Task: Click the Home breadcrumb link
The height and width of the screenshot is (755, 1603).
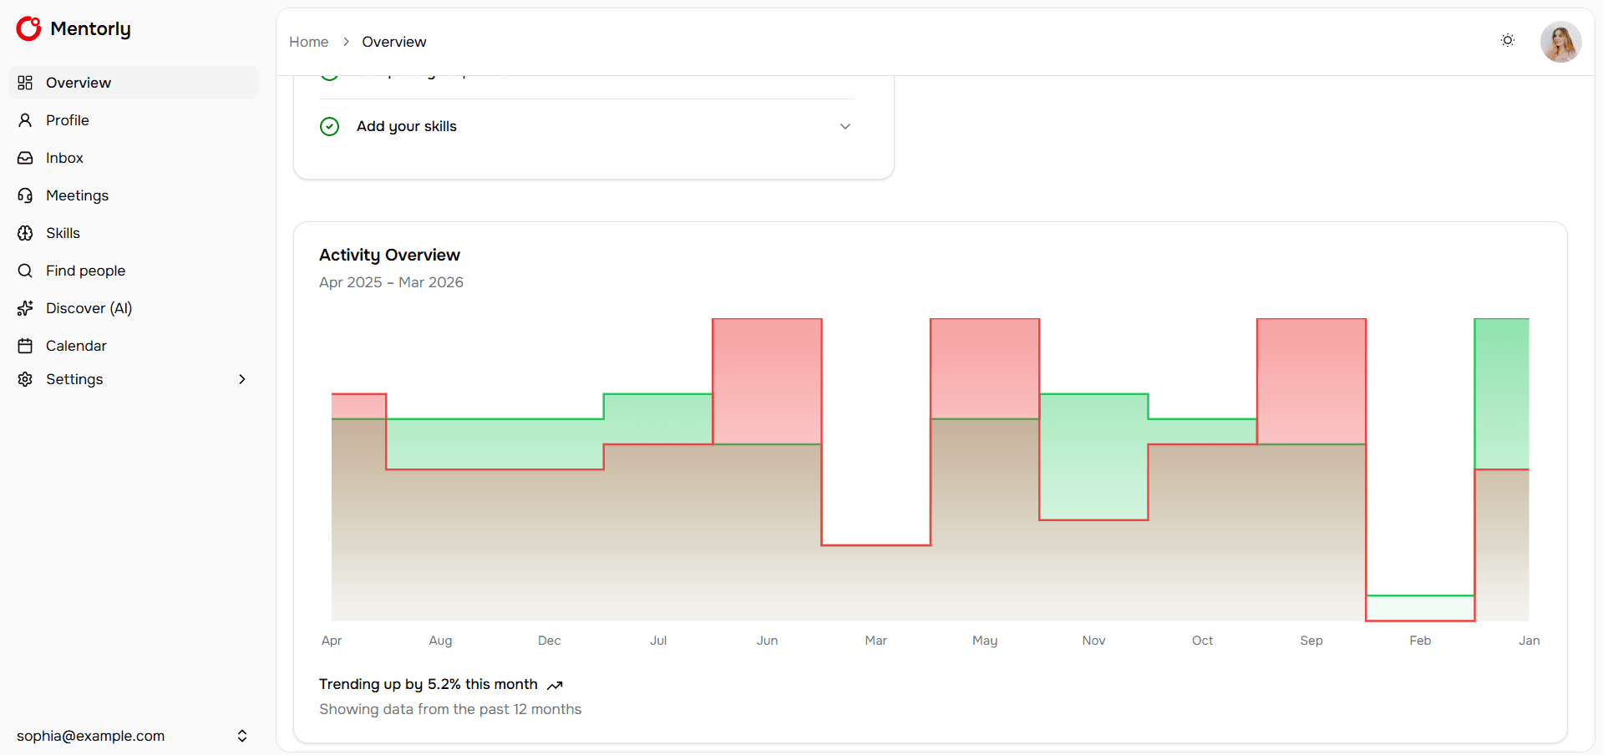Action: point(308,42)
